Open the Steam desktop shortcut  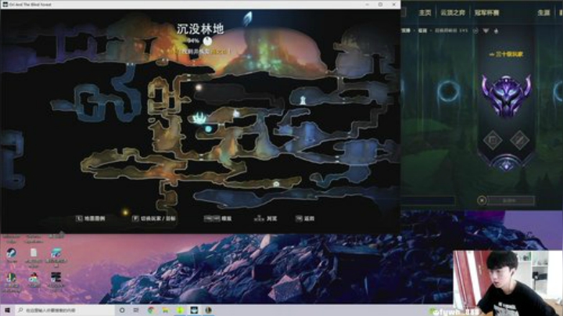point(11,253)
